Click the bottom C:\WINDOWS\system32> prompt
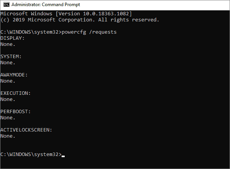Image resolution: width=230 pixels, height=169 pixels. click(31, 154)
